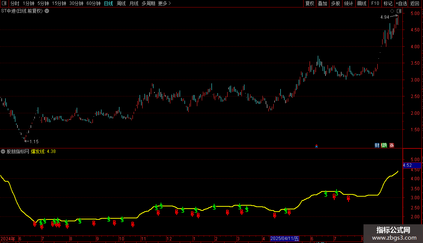Switch to 分时 view

coord(15,3)
